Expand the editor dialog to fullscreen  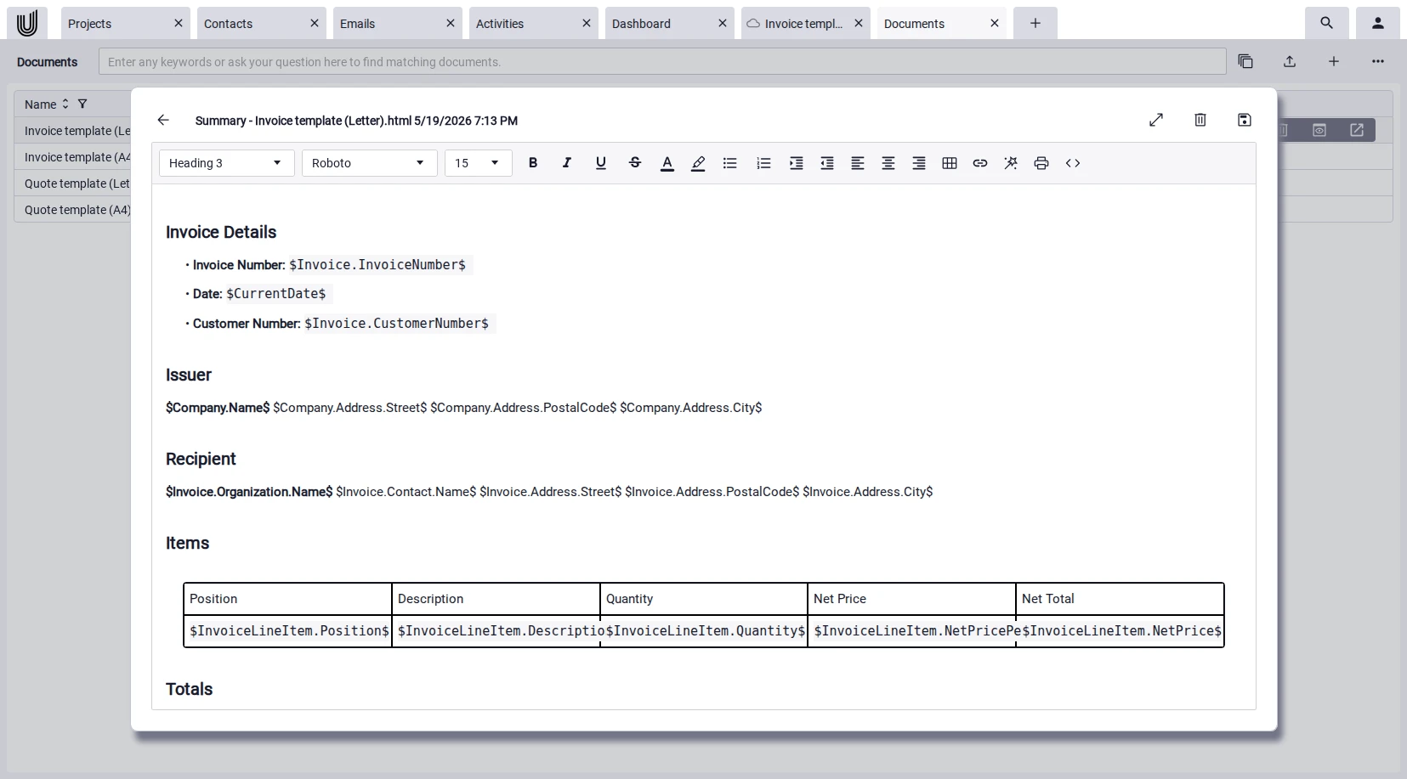pos(1156,120)
